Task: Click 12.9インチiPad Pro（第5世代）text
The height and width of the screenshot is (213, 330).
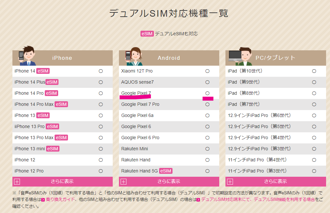Action: click(x=260, y=126)
